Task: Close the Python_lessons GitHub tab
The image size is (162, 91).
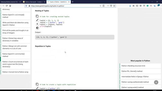Action: click(x=20, y=2)
